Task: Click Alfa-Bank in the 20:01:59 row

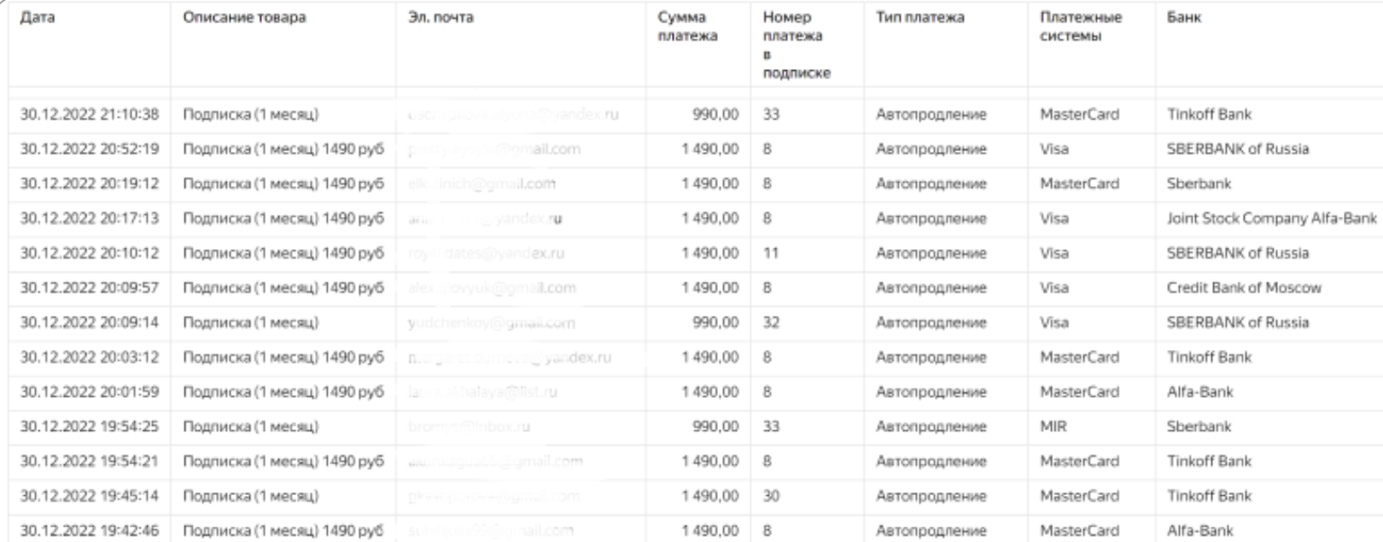Action: (x=1200, y=392)
